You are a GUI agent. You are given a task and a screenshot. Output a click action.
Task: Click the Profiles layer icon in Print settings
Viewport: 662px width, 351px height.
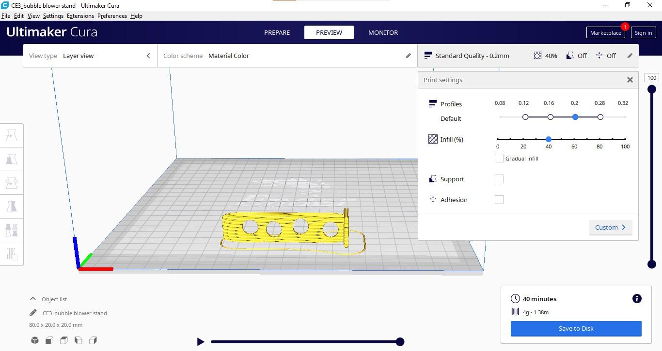433,104
